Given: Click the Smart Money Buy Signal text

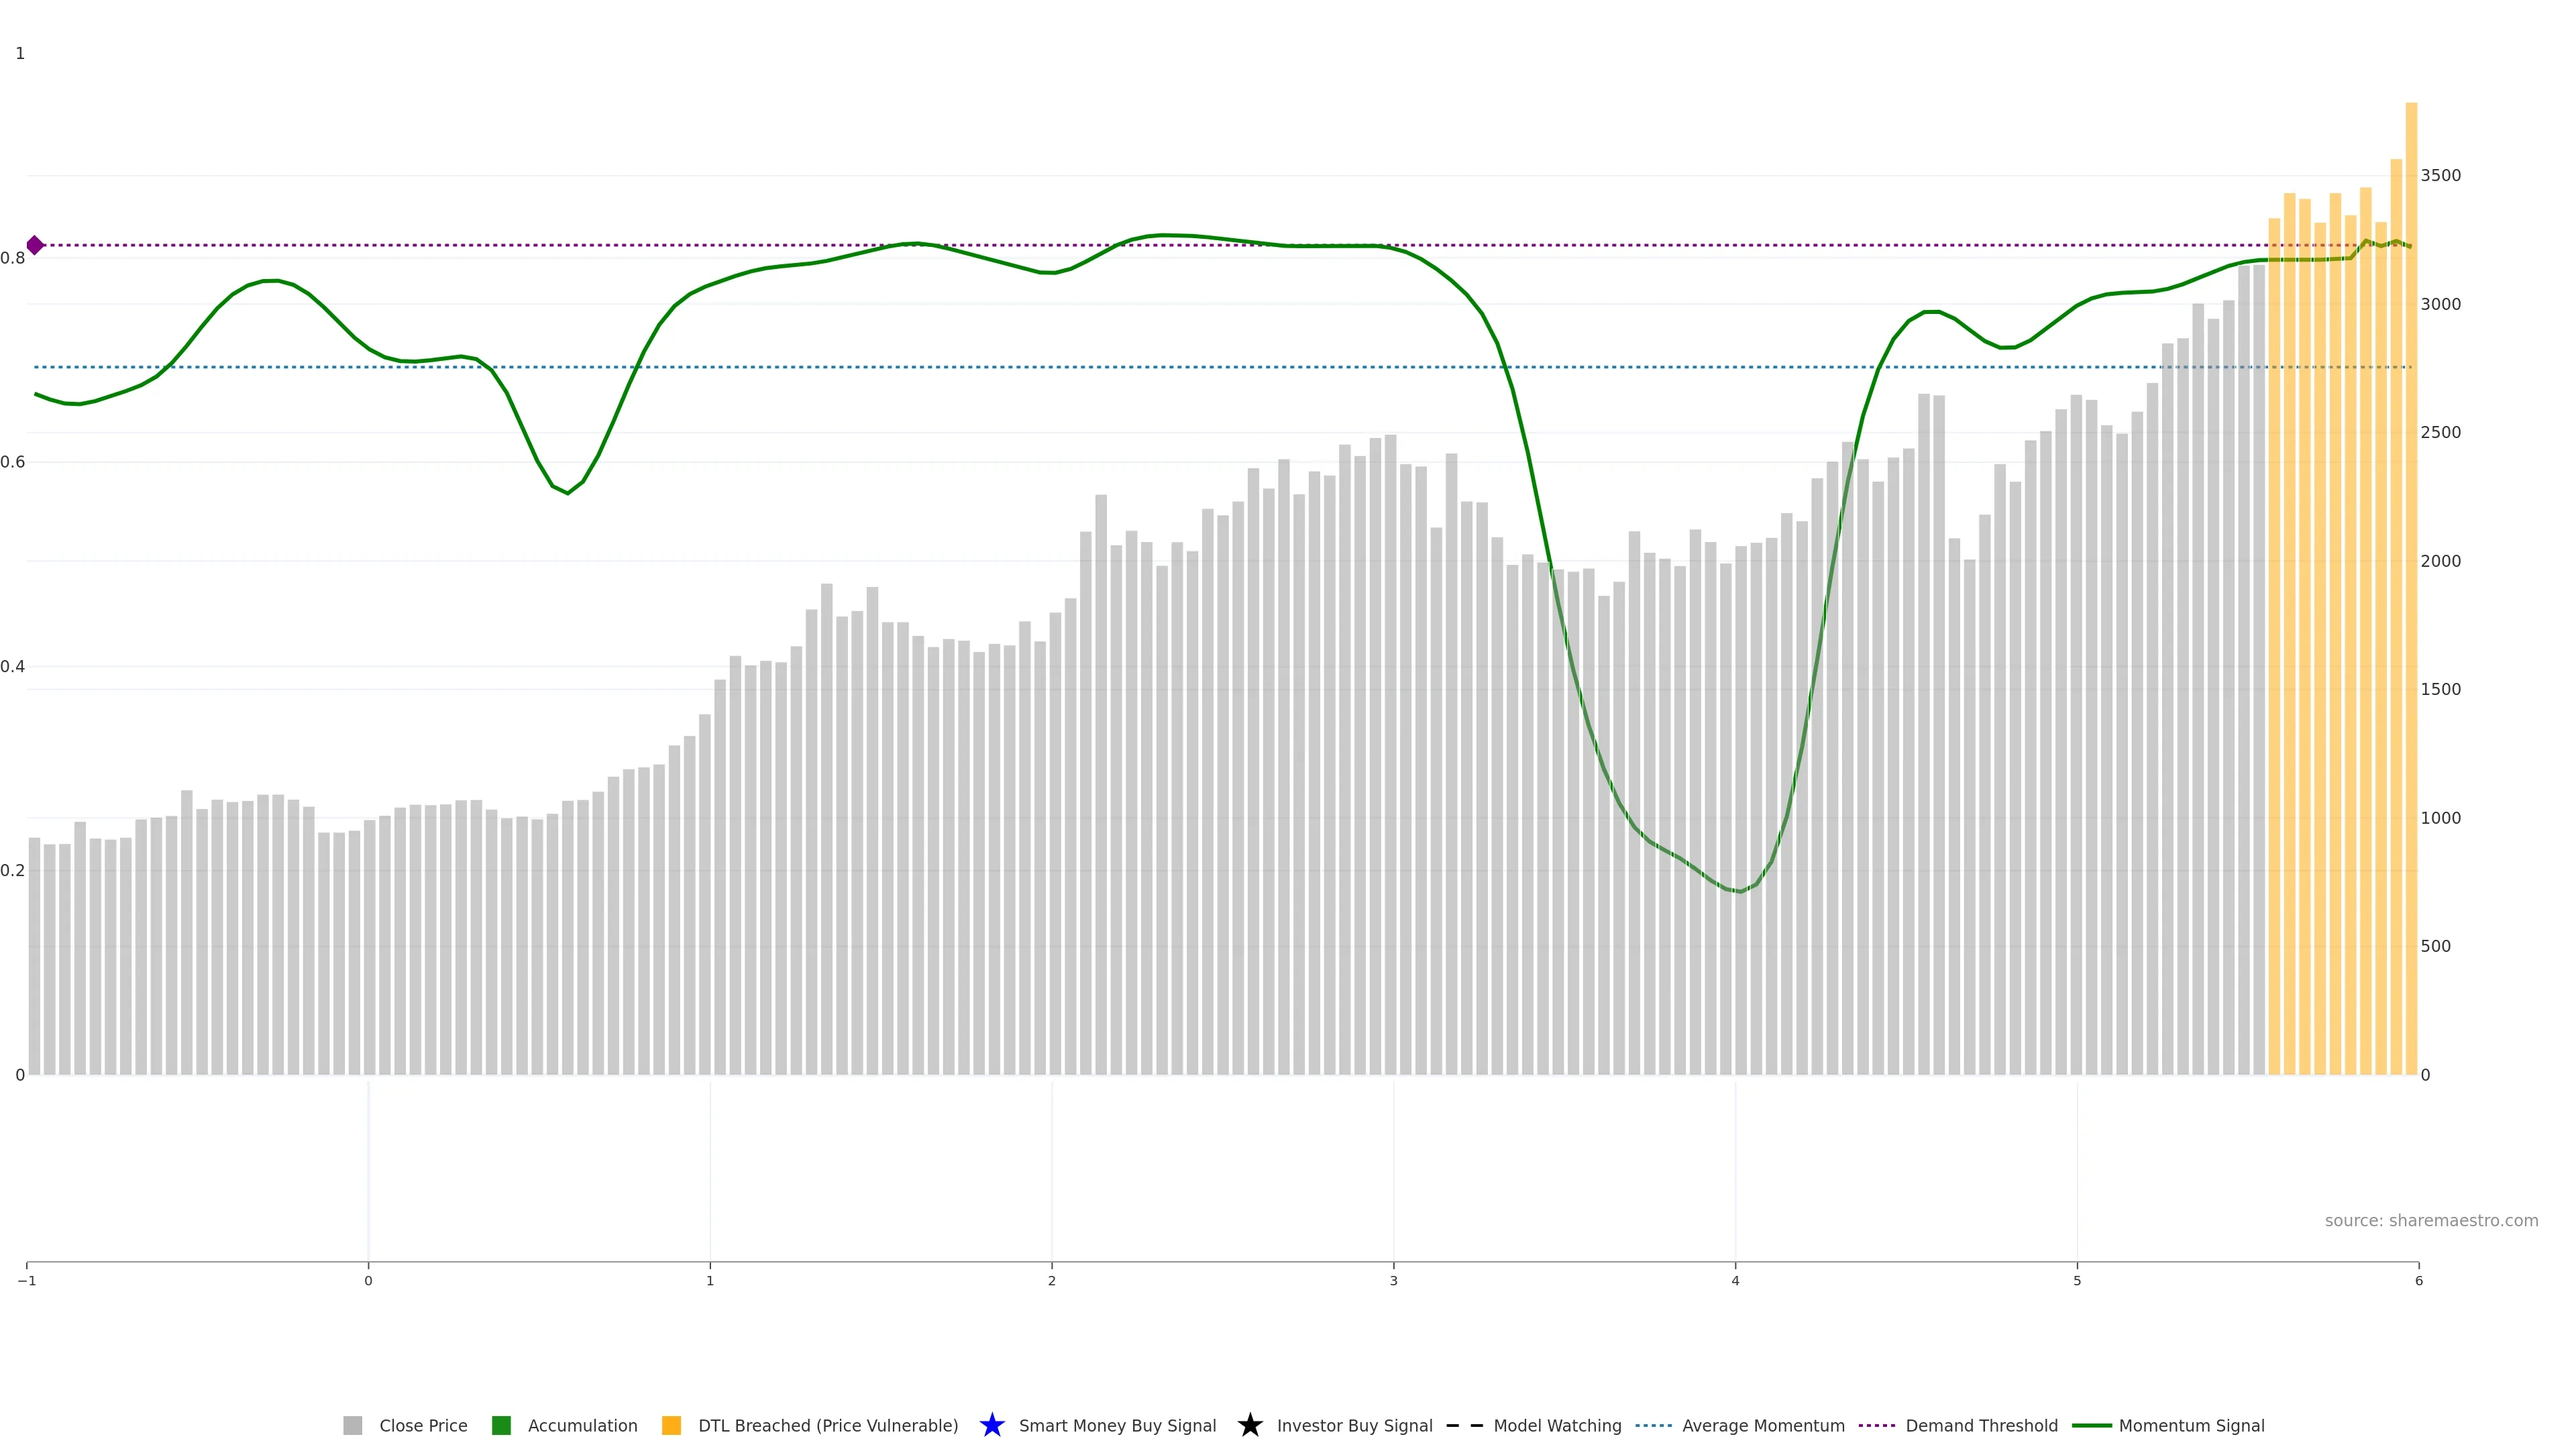Looking at the screenshot, I should [1117, 1425].
